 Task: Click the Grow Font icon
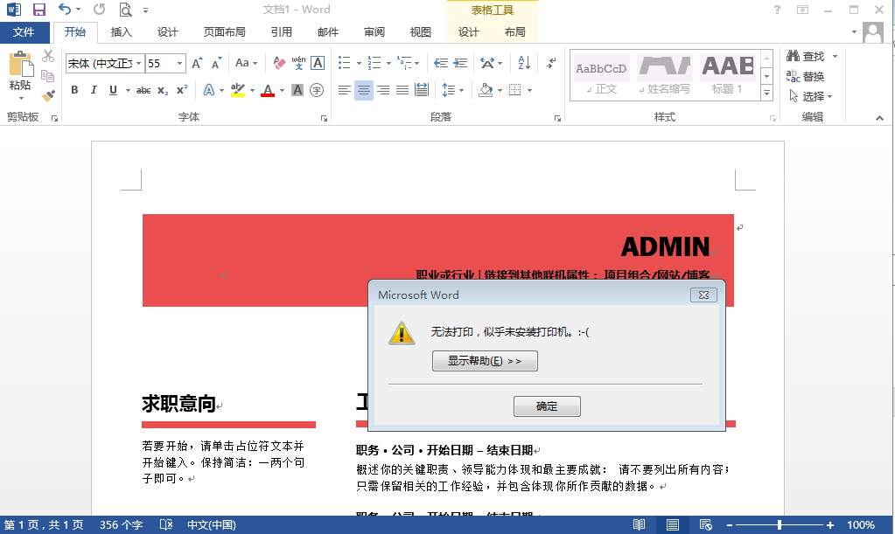point(197,63)
